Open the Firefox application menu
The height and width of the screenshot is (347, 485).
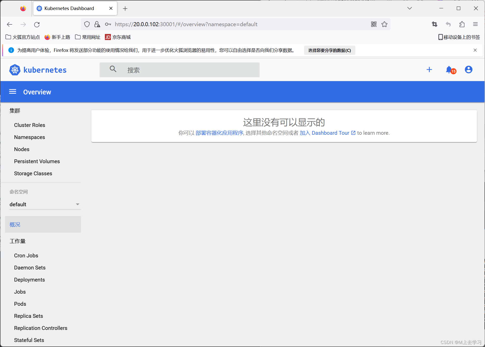pyautogui.click(x=475, y=24)
